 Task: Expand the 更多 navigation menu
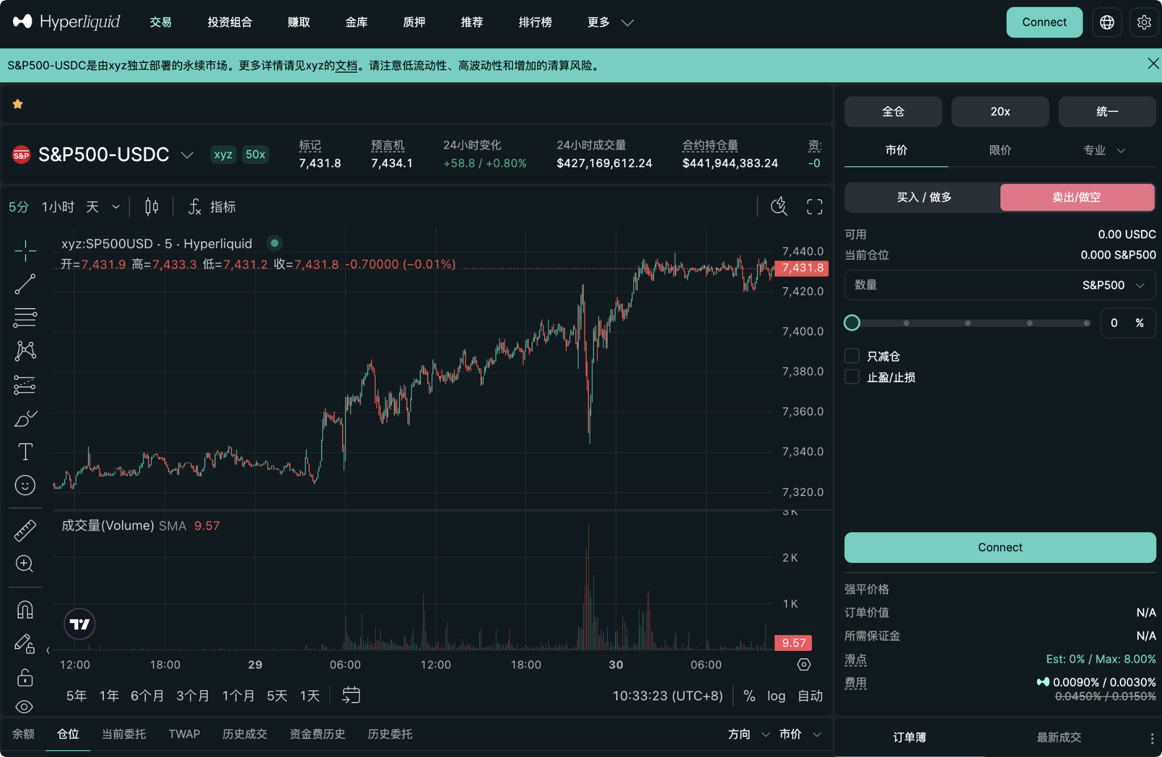click(x=610, y=22)
